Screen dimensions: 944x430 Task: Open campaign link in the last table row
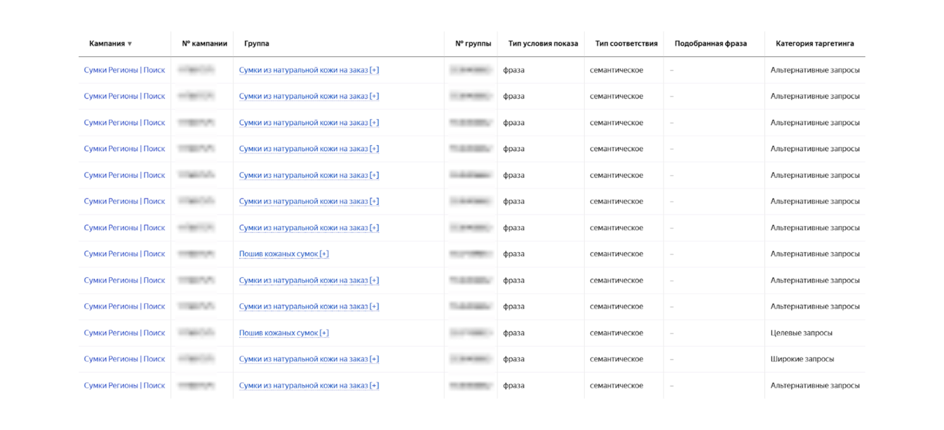pyautogui.click(x=124, y=386)
